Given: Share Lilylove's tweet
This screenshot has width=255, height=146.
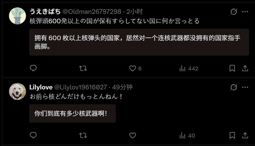Looking at the screenshot, I should 245,135.
